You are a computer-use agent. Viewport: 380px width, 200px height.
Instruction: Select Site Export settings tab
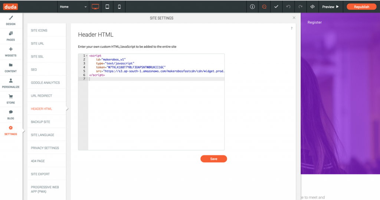pos(46,174)
